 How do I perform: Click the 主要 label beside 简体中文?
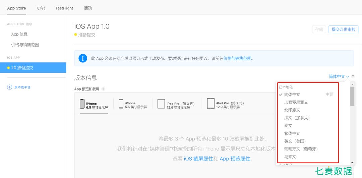pos(329,95)
